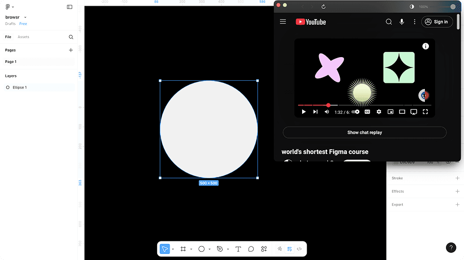
Task: Start YouTube voice search microphone
Action: tap(402, 22)
